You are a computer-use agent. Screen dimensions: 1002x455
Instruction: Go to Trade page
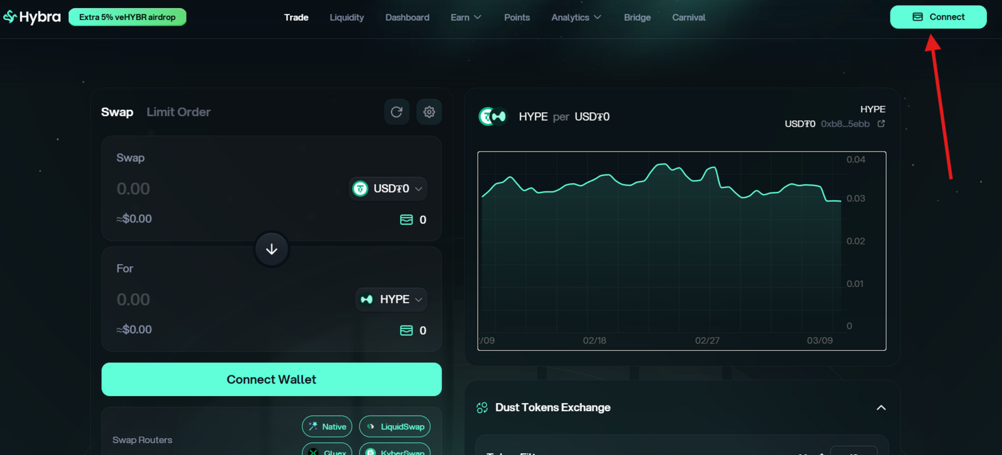pos(296,18)
